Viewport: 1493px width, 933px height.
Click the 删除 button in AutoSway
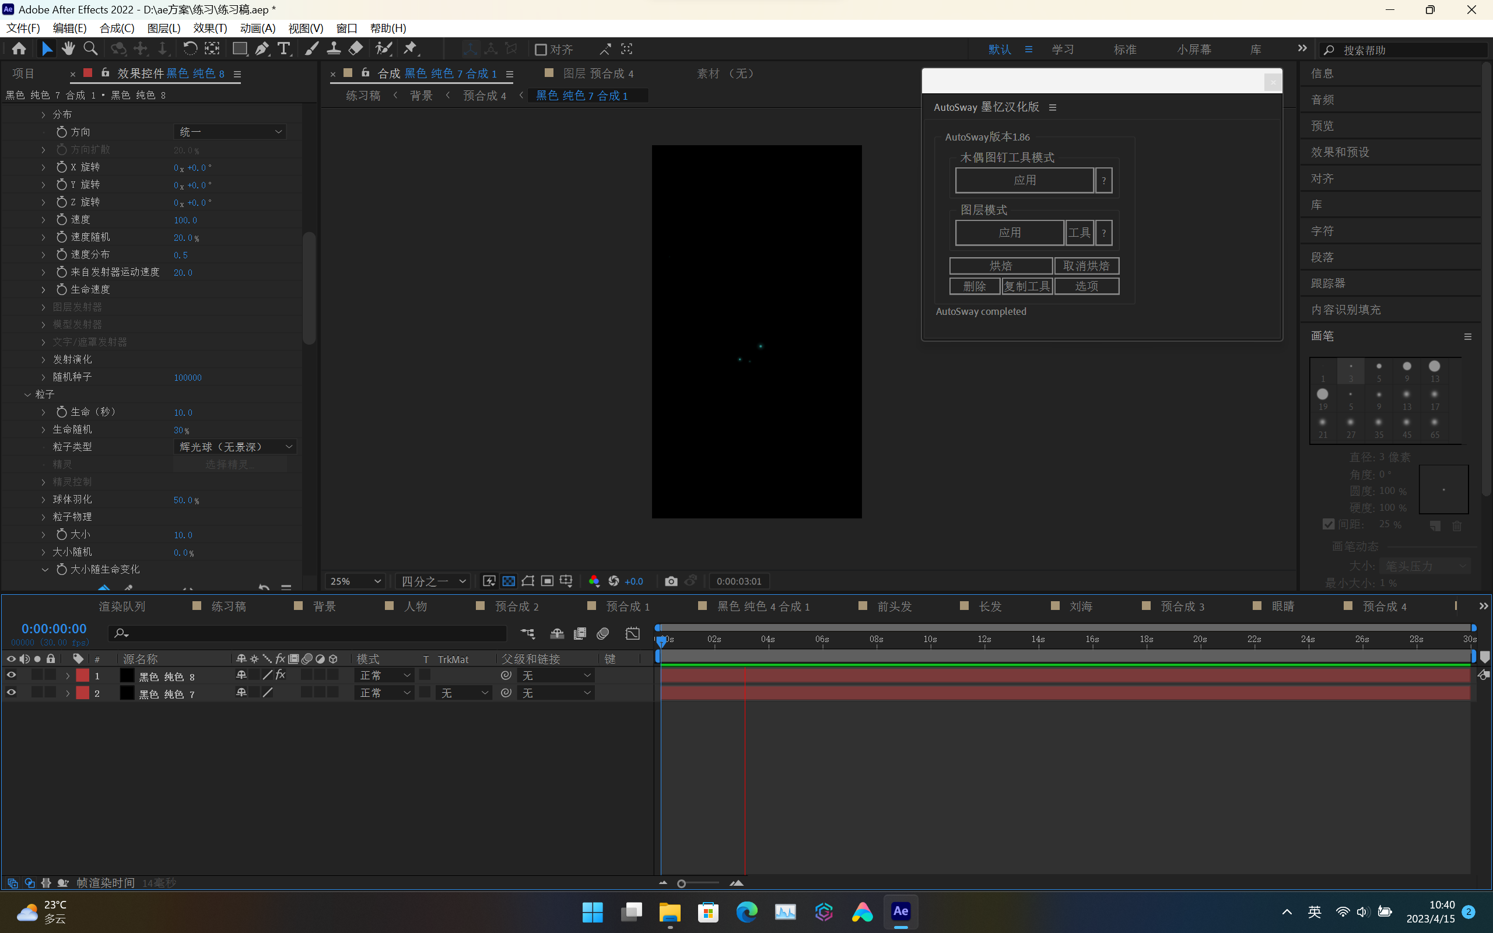974,286
